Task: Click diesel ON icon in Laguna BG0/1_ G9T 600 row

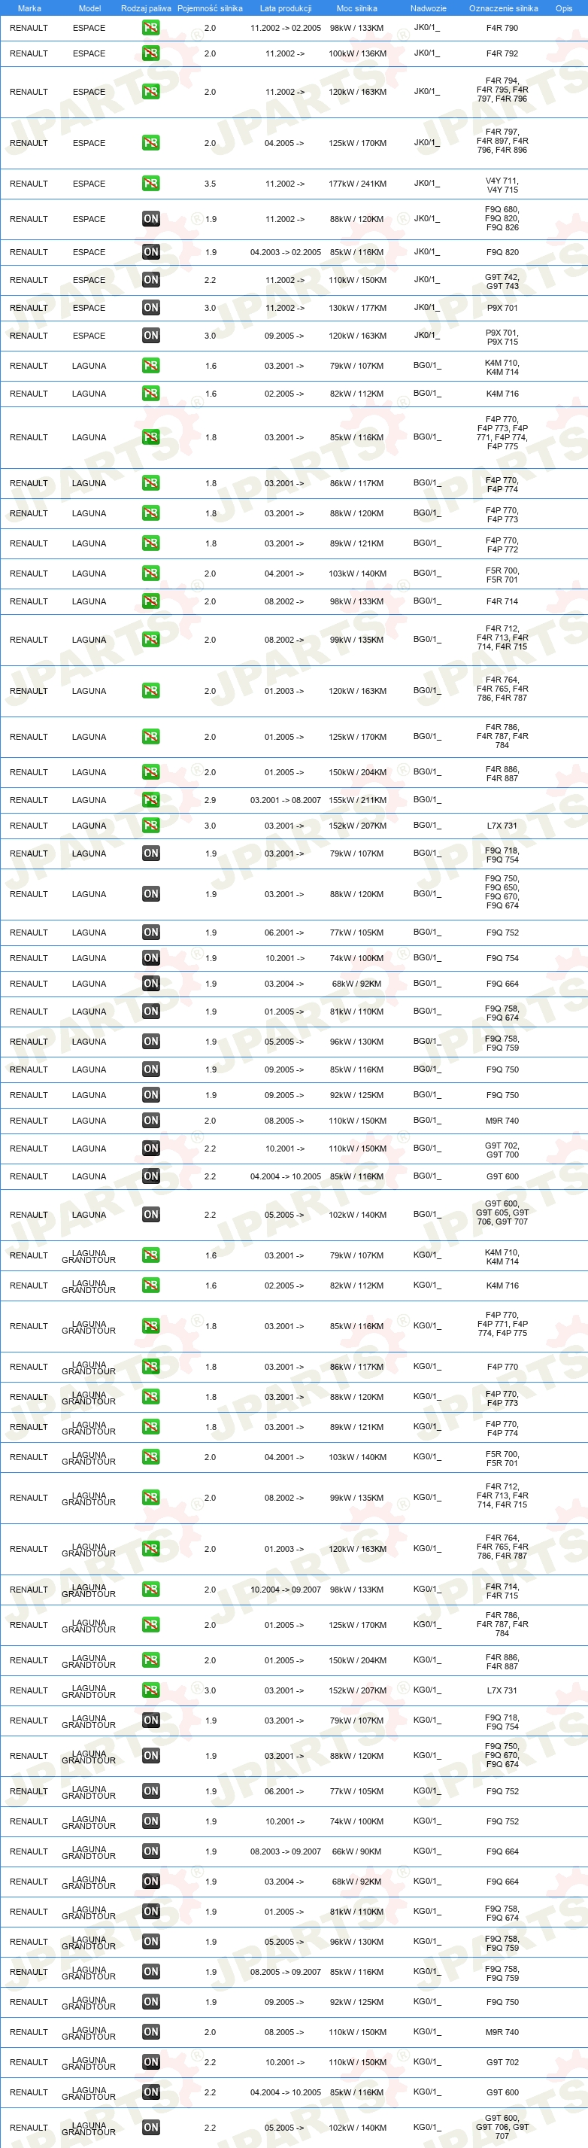Action: coord(150,1176)
